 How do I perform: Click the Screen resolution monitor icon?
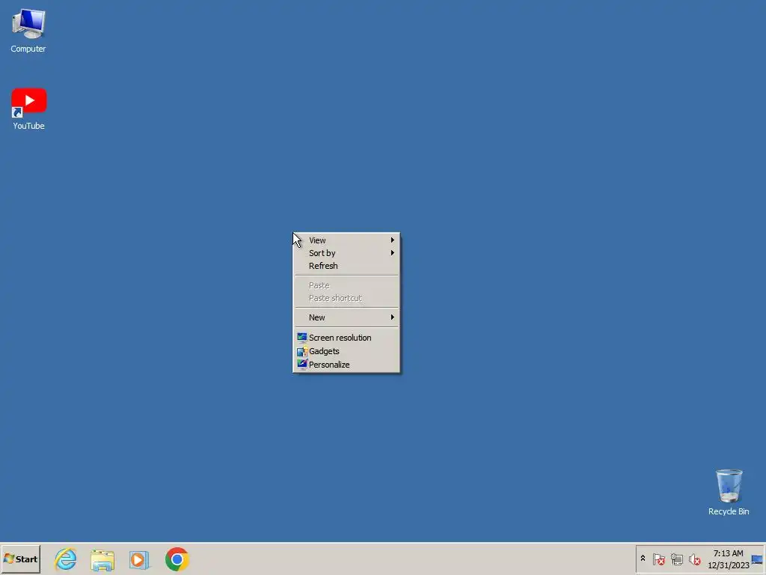pos(302,338)
